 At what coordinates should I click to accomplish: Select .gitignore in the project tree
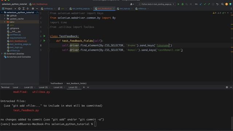tap(14, 28)
